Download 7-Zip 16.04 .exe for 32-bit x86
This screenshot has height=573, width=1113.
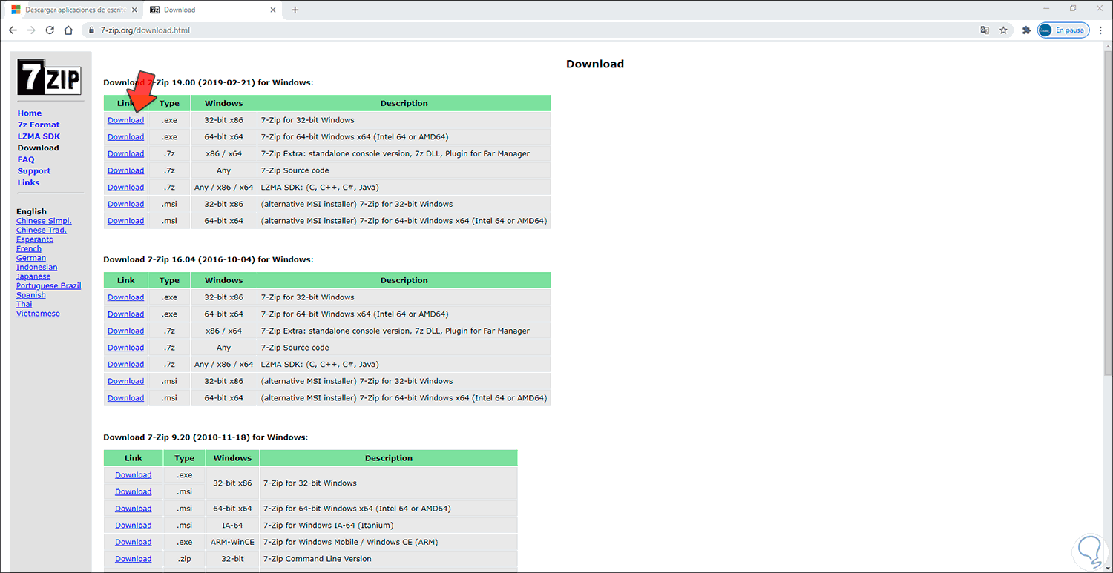tap(125, 297)
